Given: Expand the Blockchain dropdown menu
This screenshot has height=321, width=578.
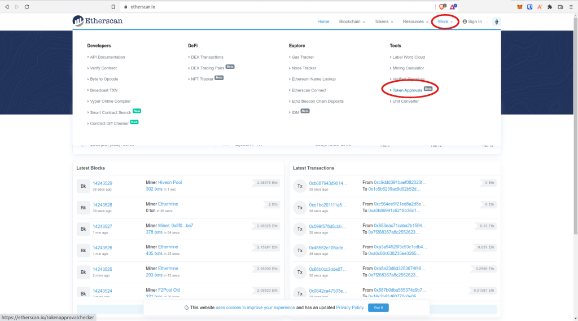Looking at the screenshot, I should [352, 22].
